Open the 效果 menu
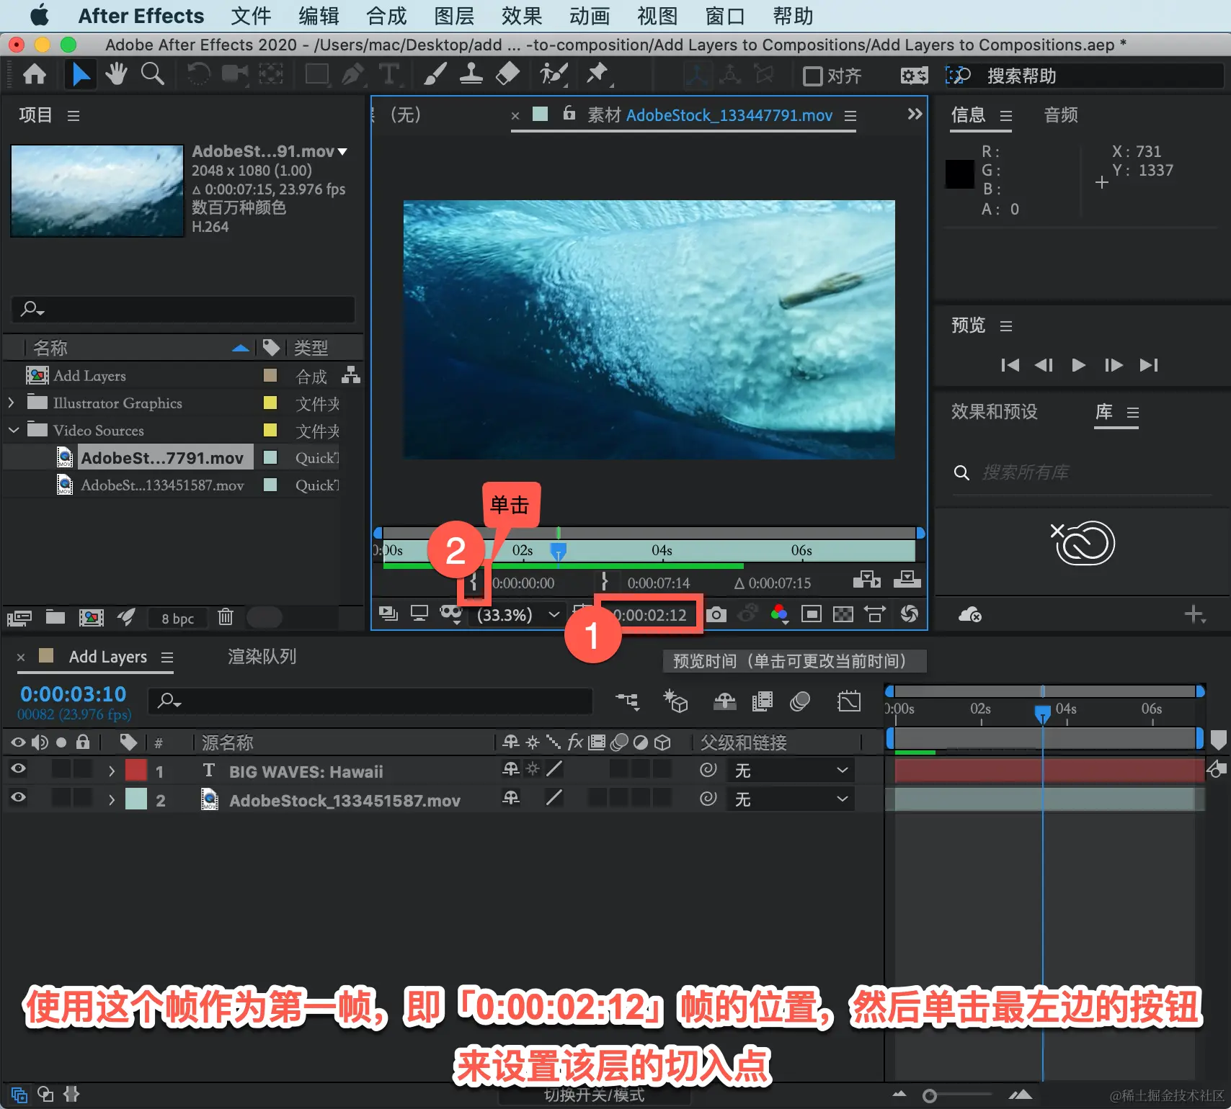The image size is (1231, 1109). [522, 16]
